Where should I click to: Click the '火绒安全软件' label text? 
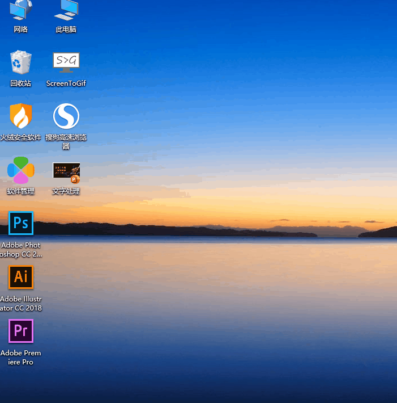(x=21, y=137)
